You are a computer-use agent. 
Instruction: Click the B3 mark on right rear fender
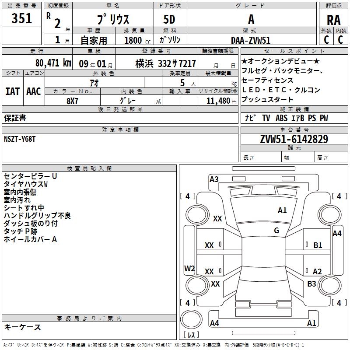(x=311, y=283)
